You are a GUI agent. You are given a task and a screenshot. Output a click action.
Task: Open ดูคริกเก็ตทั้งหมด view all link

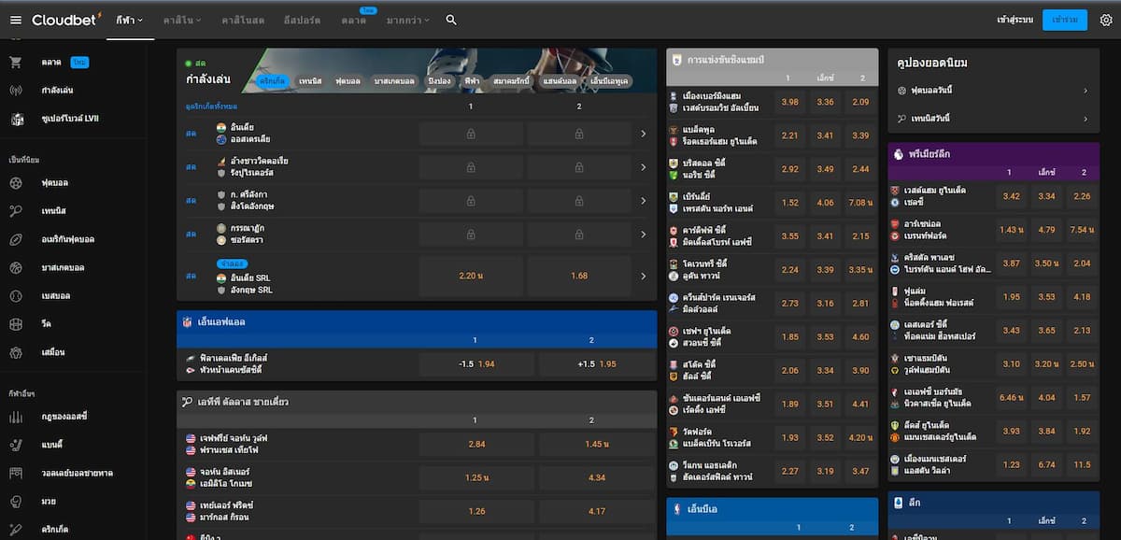click(x=213, y=107)
